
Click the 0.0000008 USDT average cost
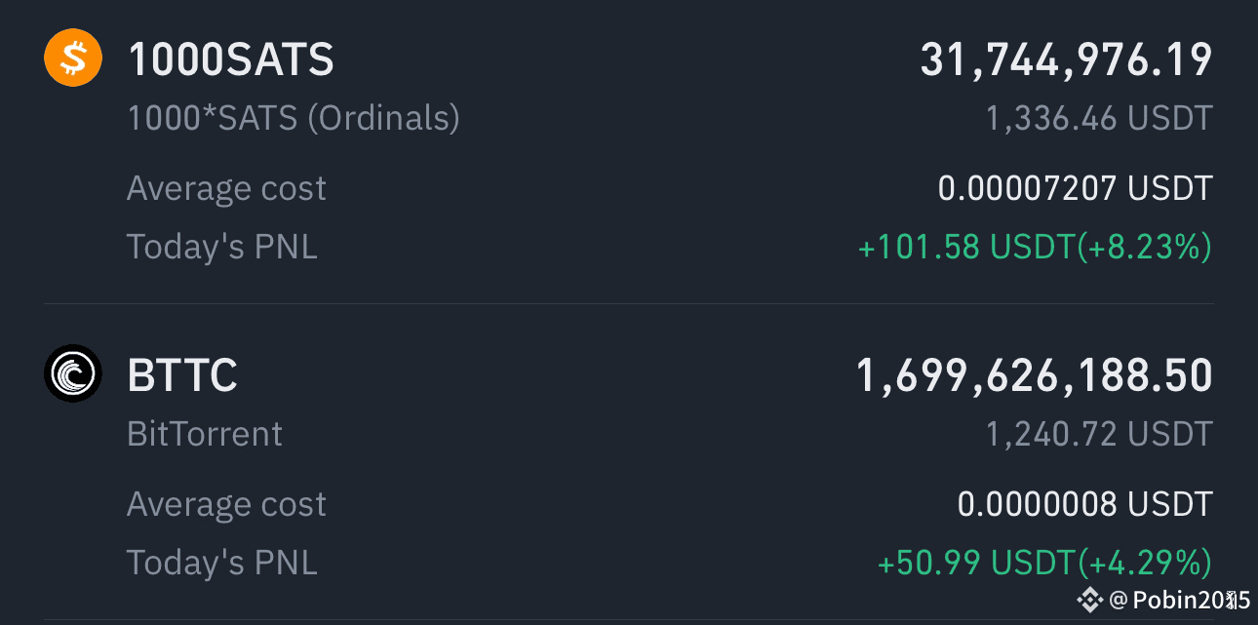[x=1085, y=504]
